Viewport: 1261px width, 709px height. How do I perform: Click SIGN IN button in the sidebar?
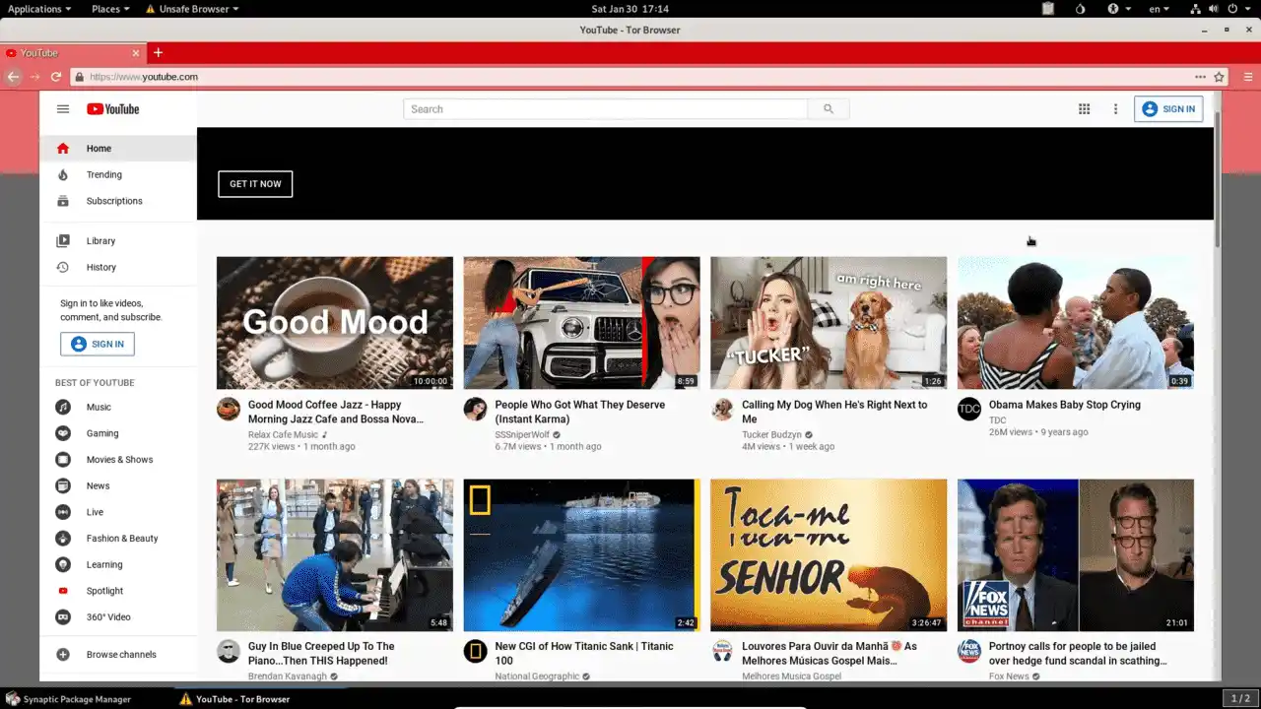click(98, 344)
